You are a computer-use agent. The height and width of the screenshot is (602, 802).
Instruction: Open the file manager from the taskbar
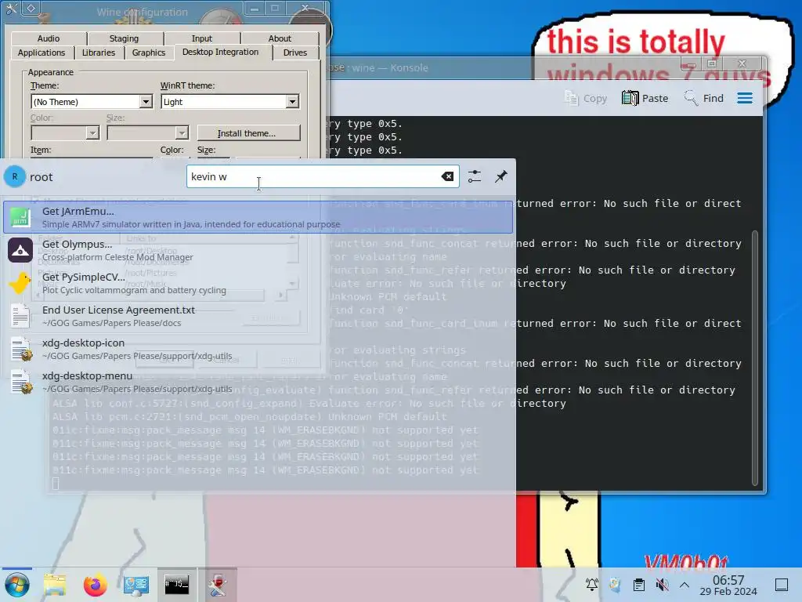[x=55, y=585]
